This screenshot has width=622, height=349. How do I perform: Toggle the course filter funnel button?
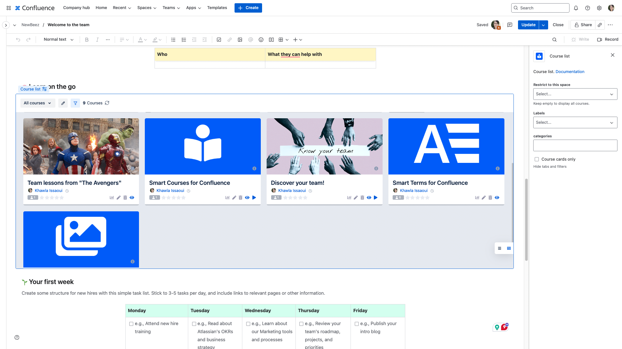pyautogui.click(x=75, y=103)
